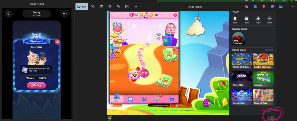Open the Electric Slots game card
297x121 pixels.
click(x=242, y=97)
